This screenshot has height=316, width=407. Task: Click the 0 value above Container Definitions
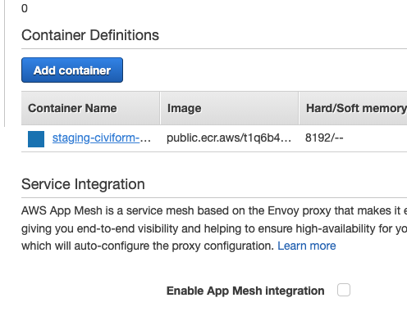[x=25, y=8]
